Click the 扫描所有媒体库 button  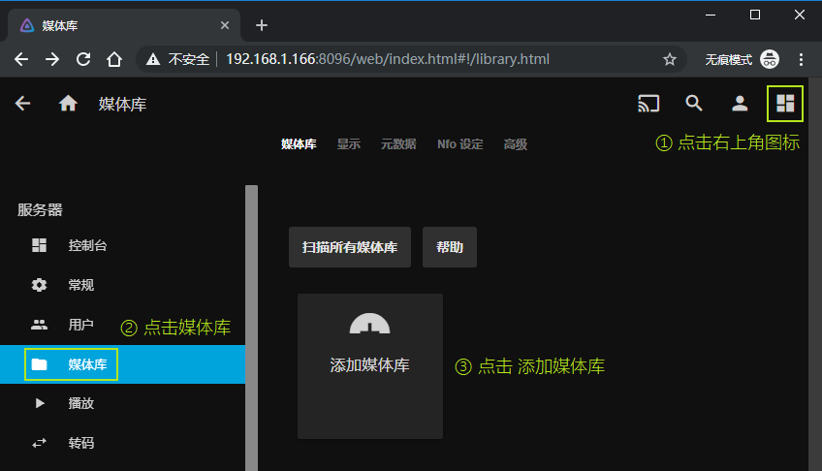click(350, 247)
